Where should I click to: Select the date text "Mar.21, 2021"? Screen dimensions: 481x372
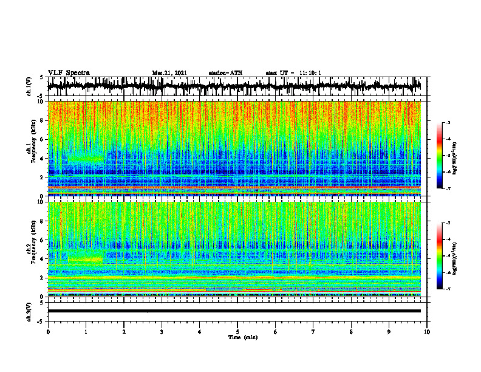click(169, 73)
